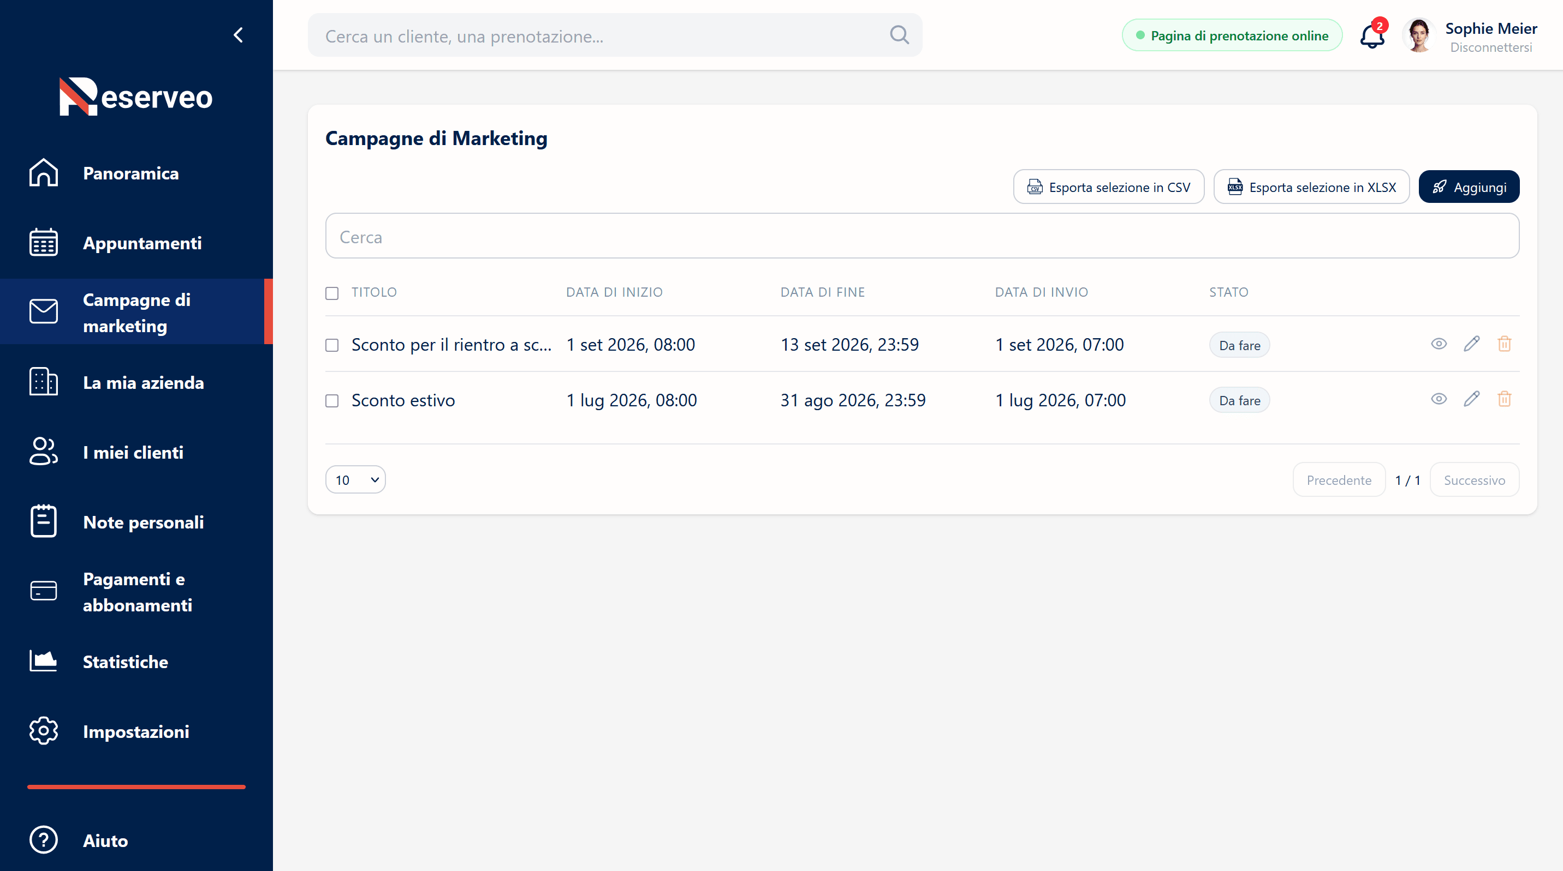Open the notifications bell icon
Image resolution: width=1563 pixels, height=871 pixels.
pos(1372,36)
